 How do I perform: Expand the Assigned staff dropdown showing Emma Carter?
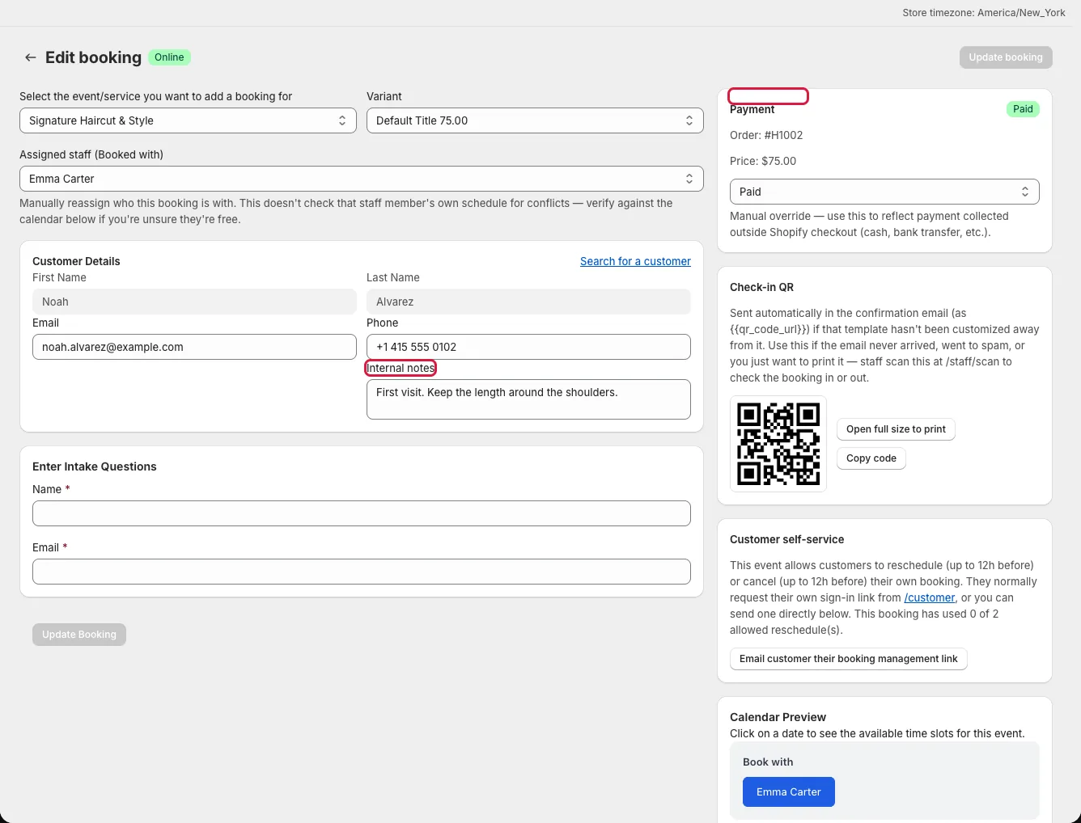point(362,179)
